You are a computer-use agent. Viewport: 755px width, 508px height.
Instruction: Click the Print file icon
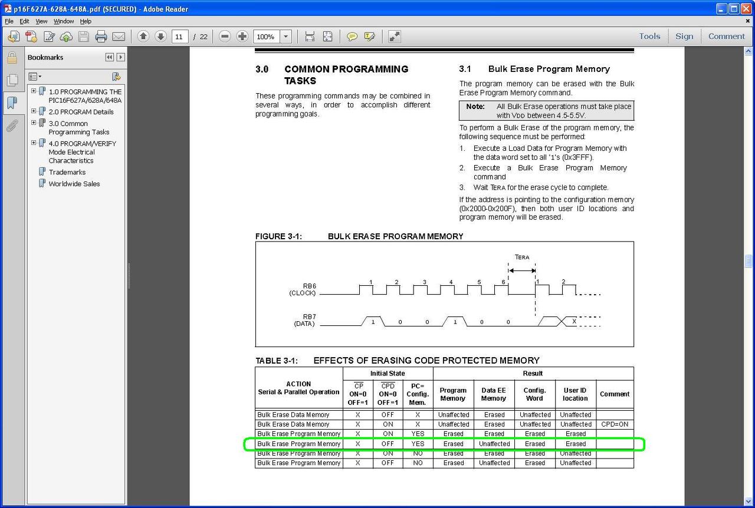coord(101,37)
